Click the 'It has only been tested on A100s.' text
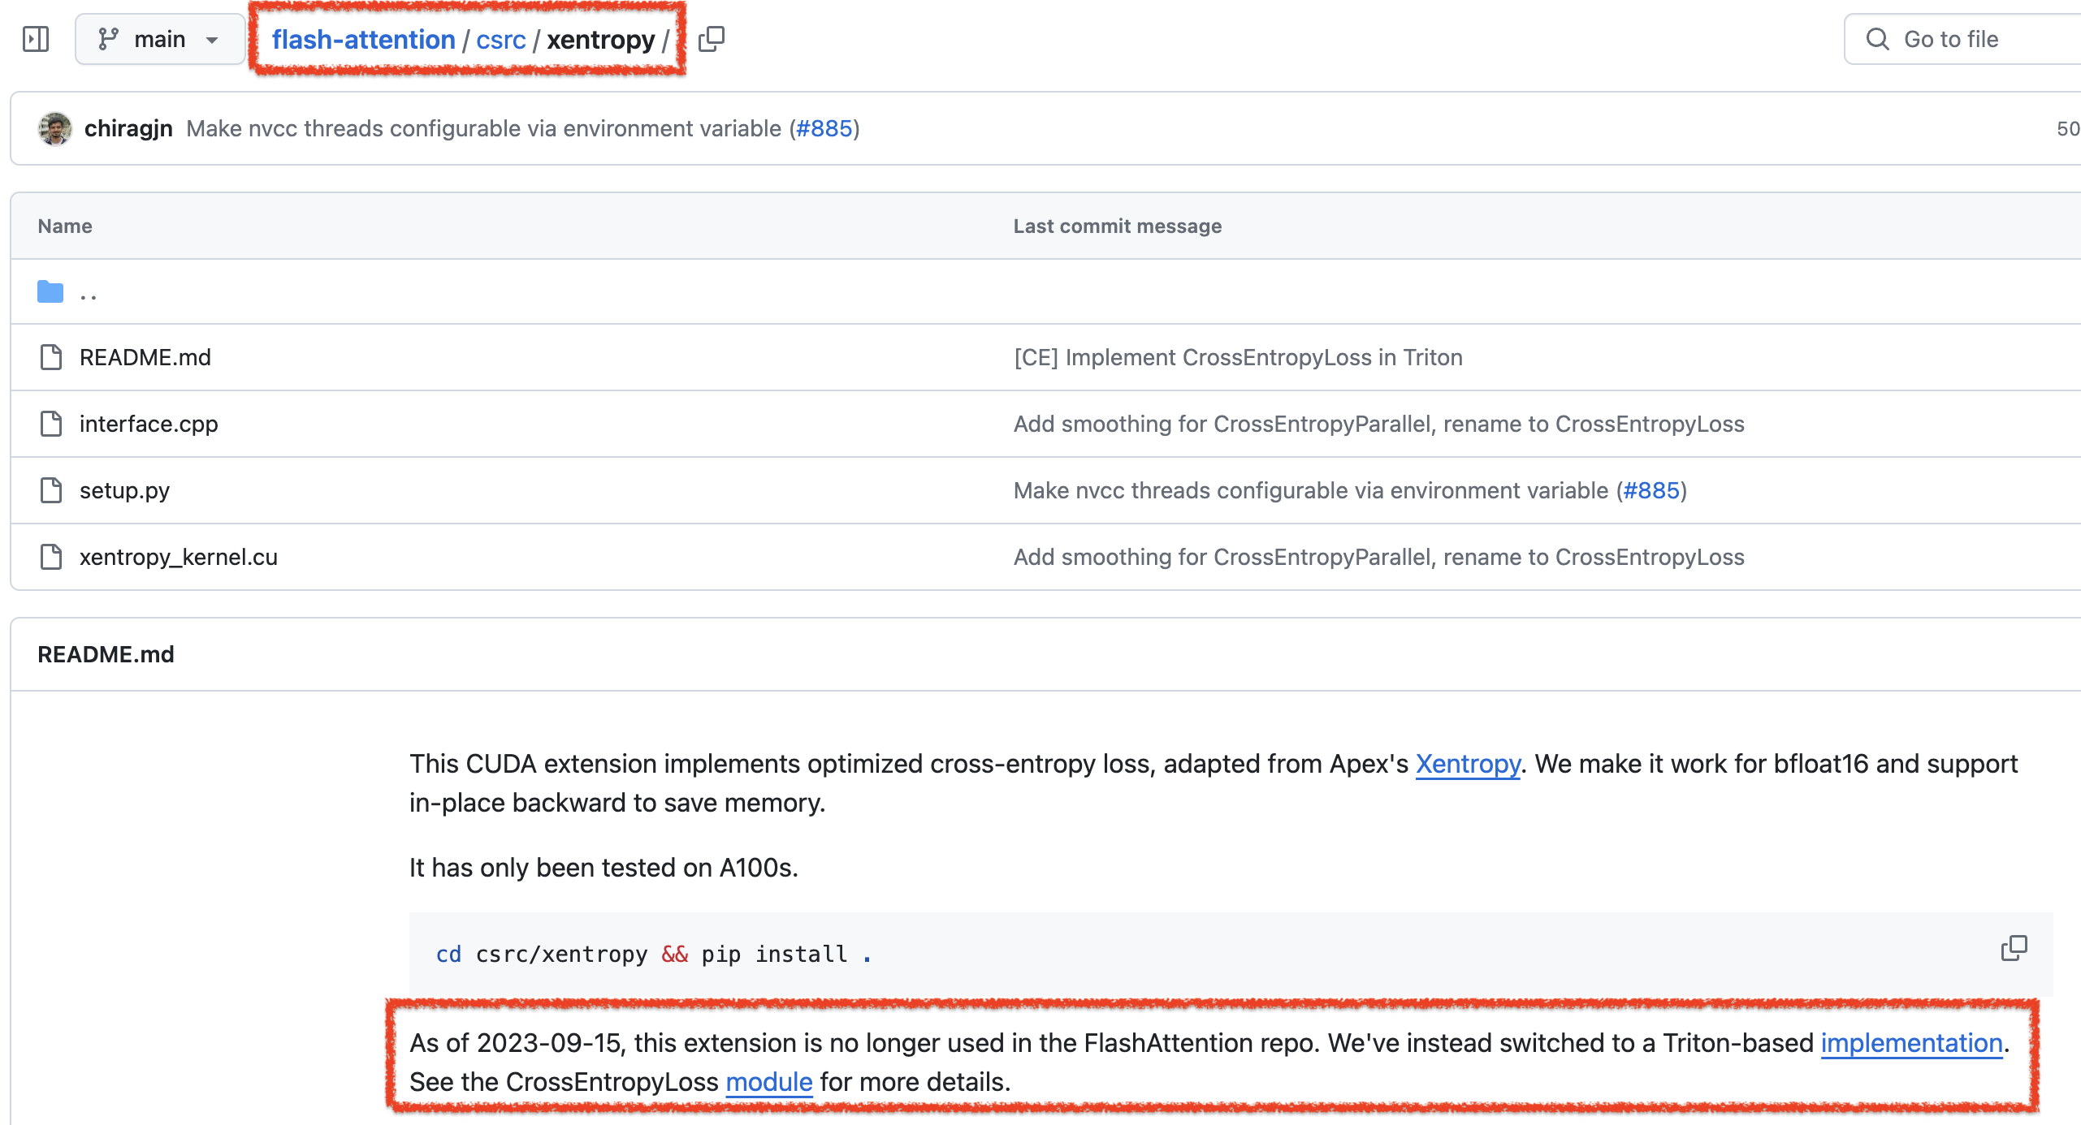This screenshot has height=1125, width=2081. pos(604,868)
